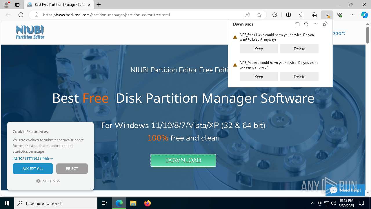The width and height of the screenshot is (371, 209).
Task: Open the Extensions puzzle icon
Action: (274, 15)
